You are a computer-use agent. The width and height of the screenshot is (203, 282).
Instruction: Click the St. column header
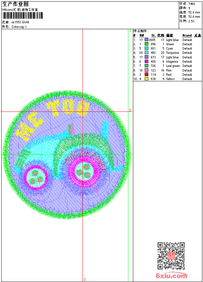153,35
